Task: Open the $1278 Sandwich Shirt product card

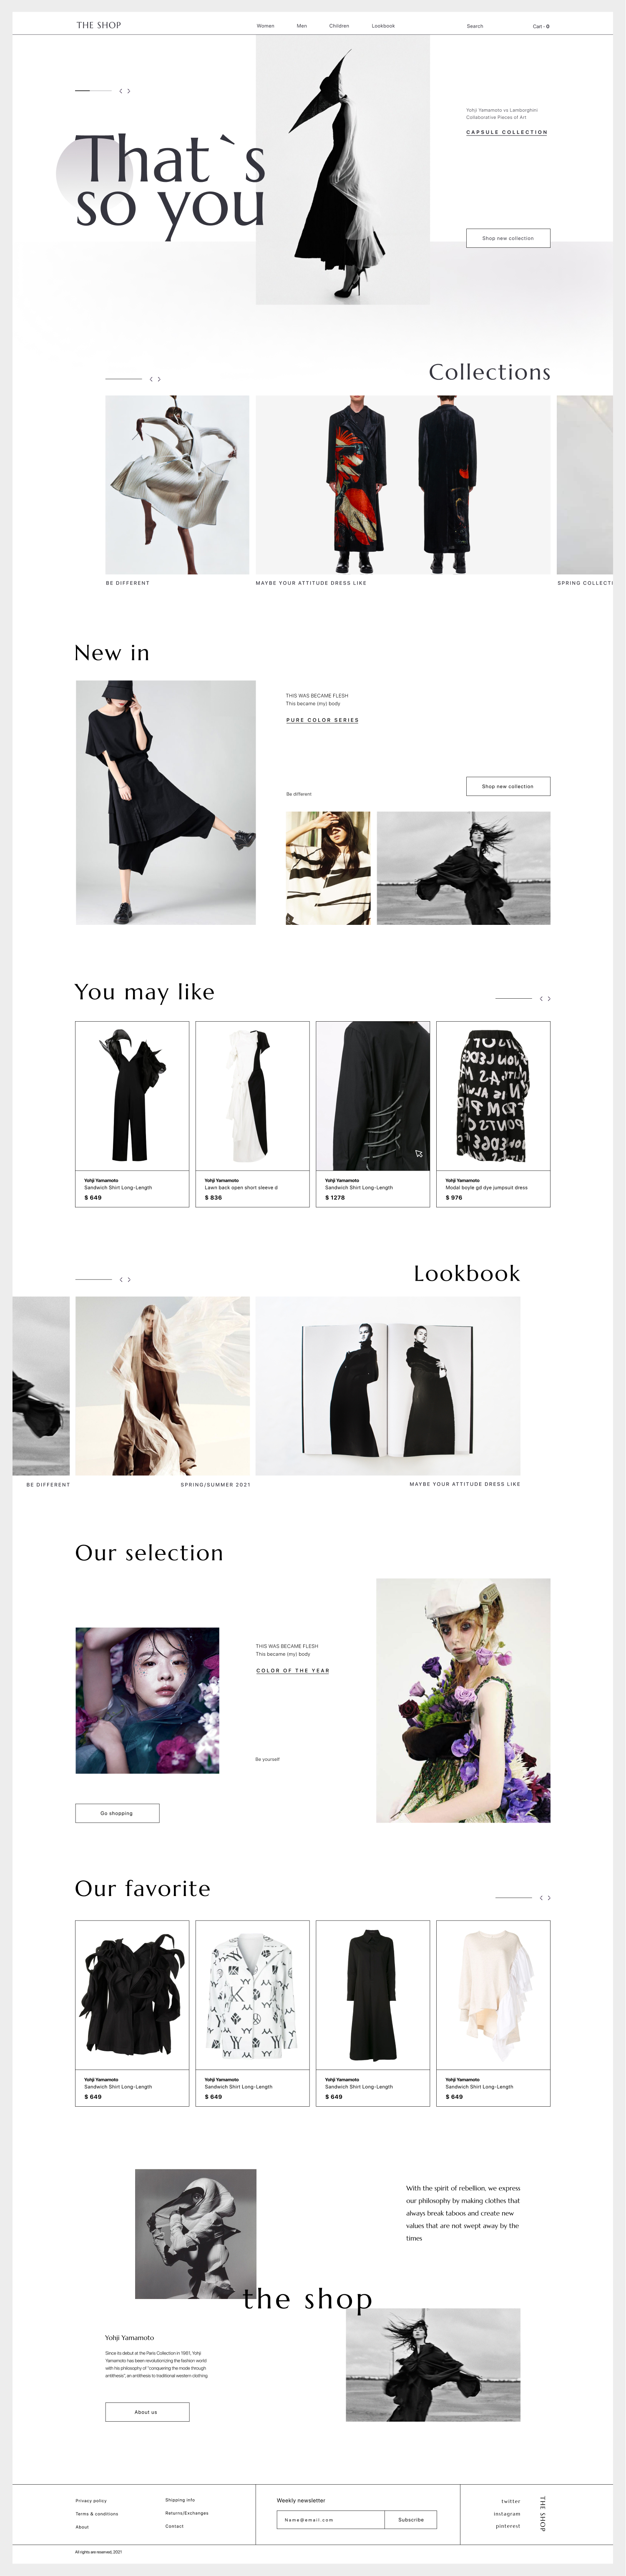Action: click(x=373, y=1113)
